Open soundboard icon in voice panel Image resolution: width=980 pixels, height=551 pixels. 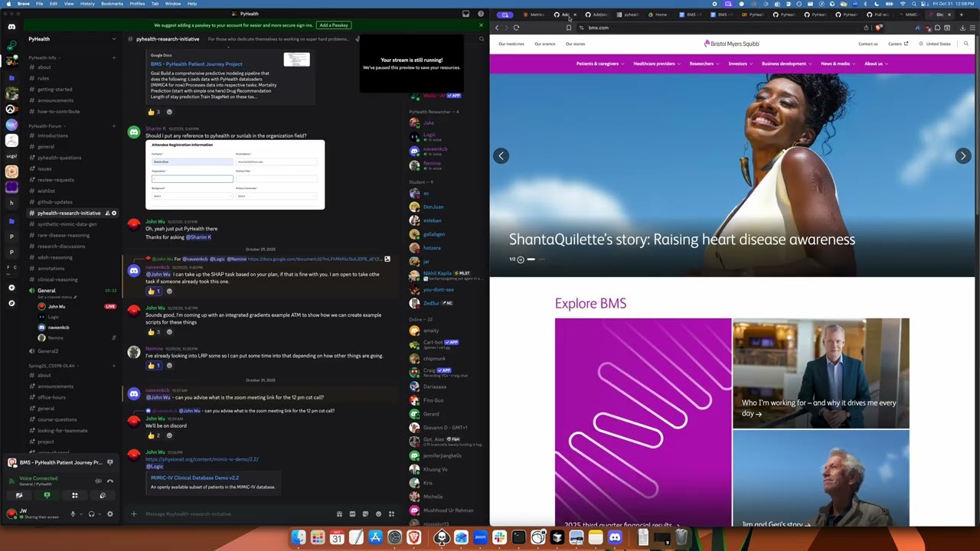pos(103,495)
